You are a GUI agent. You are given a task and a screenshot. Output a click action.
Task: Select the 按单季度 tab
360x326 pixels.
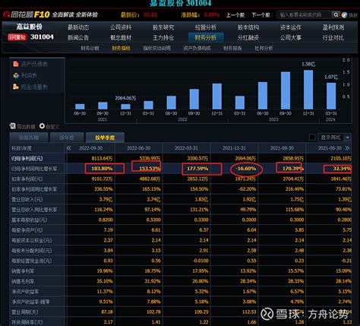(x=105, y=138)
